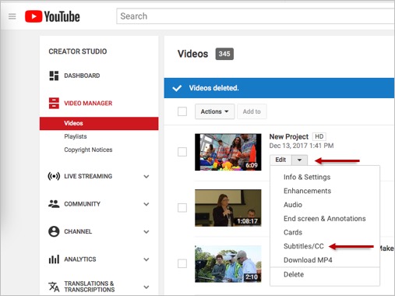Screen dimensions: 395x296
Task: Click the Videos deleted. message text
Action: (213, 88)
